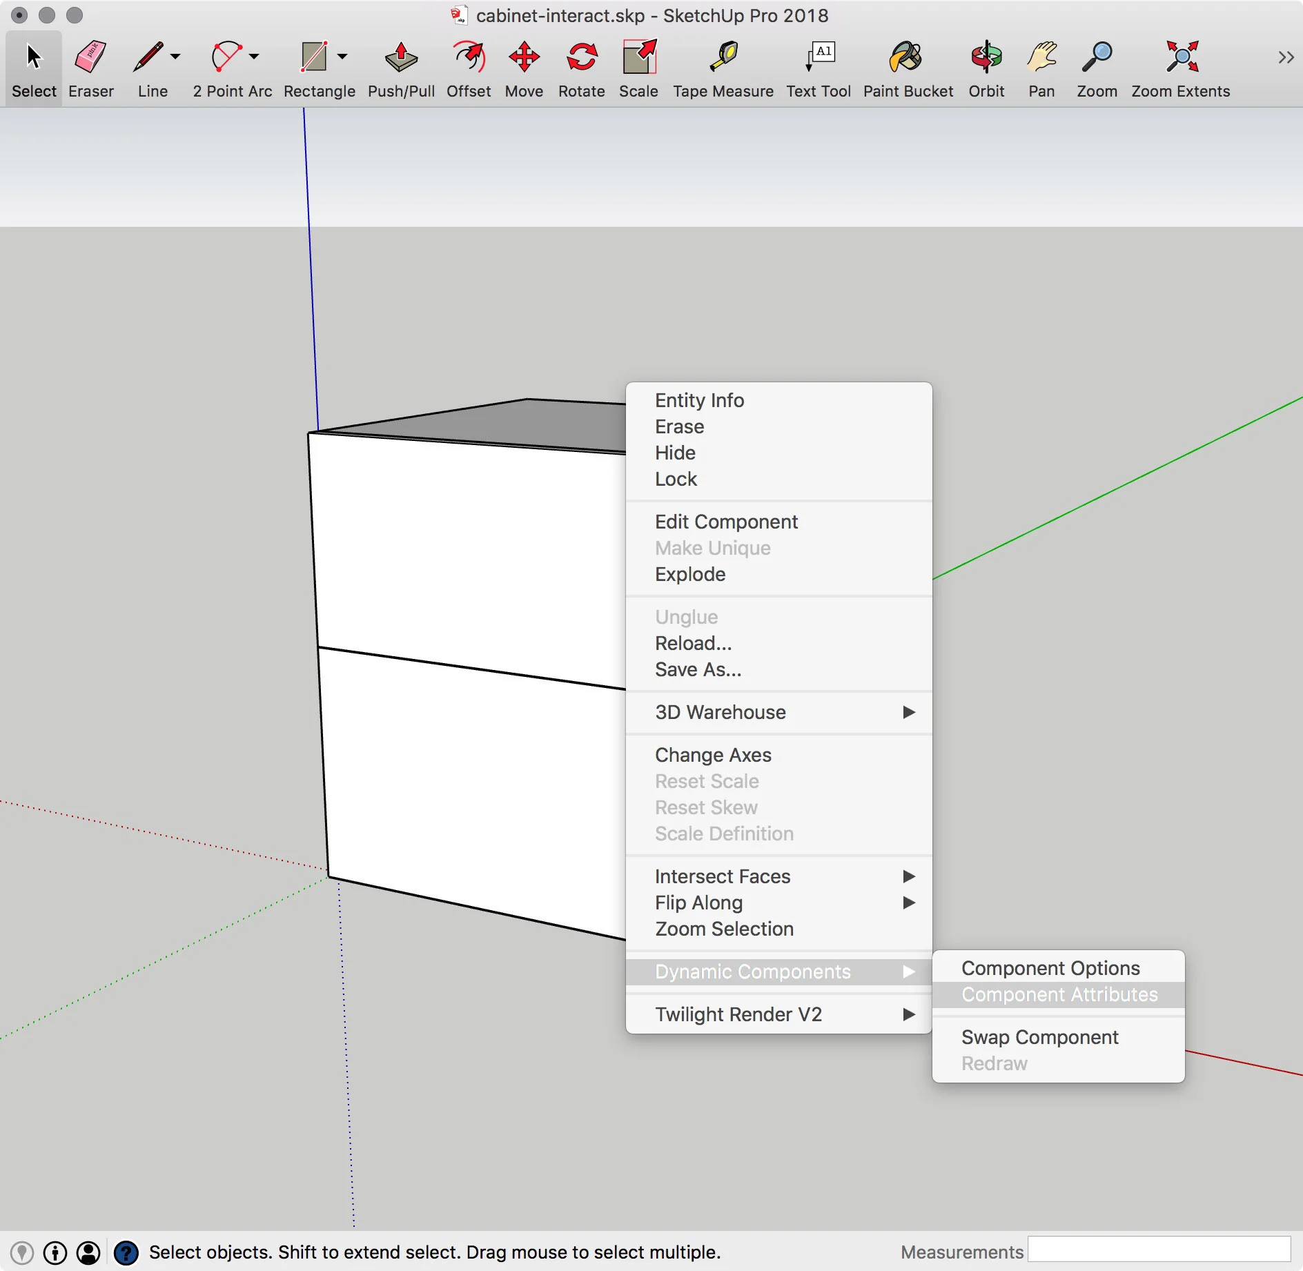Expand the Twilight Render V2 submenu
The image size is (1303, 1271).
778,1014
